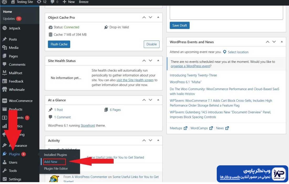Open the Storefront theme link
The image size is (289, 184).
coord(88,126)
